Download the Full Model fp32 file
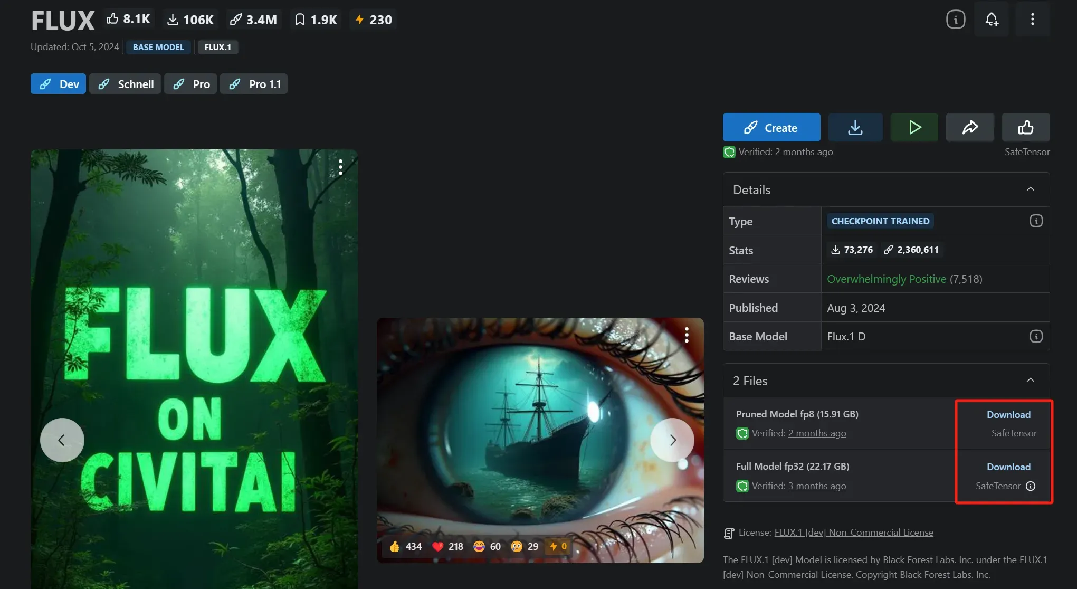 1008,467
